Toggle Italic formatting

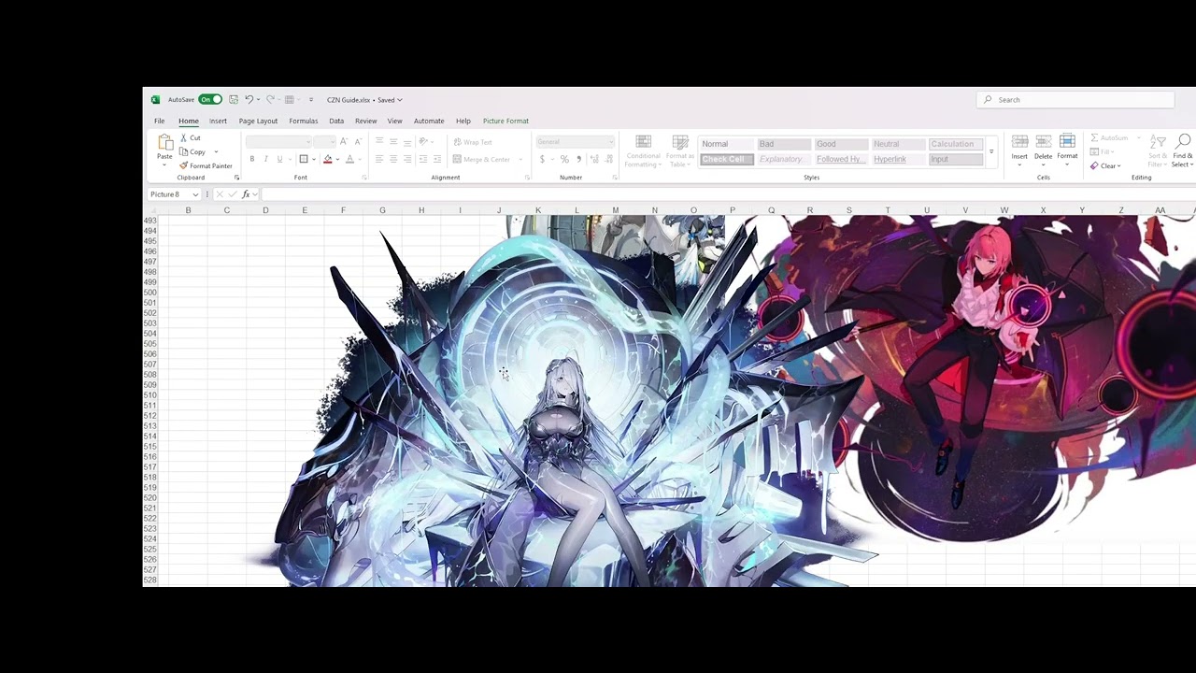tap(265, 159)
